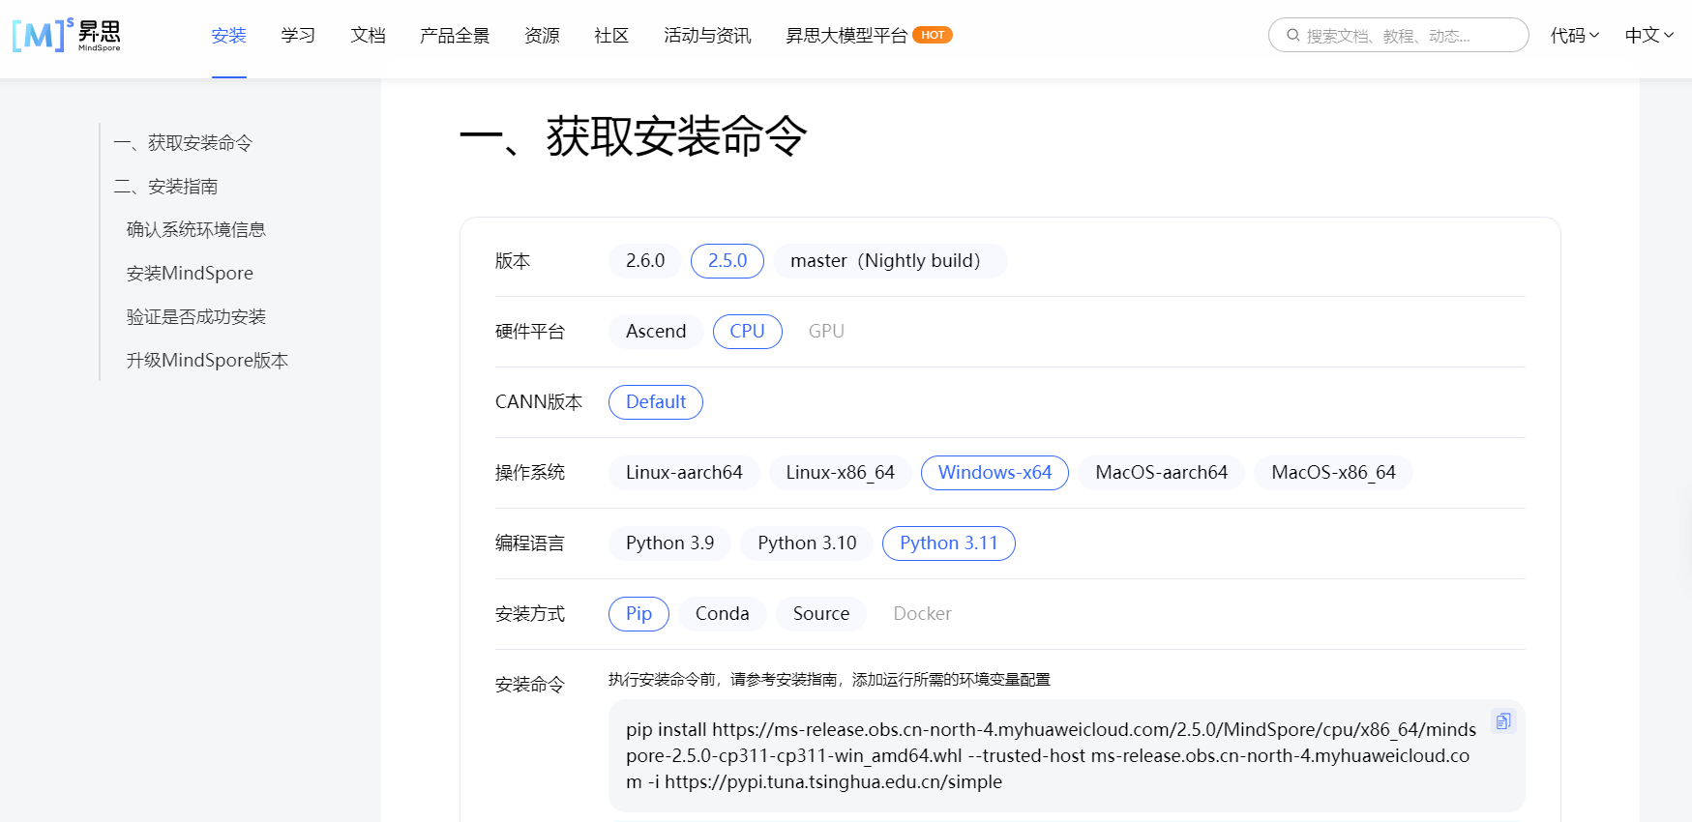Select Conda install method

click(x=723, y=614)
